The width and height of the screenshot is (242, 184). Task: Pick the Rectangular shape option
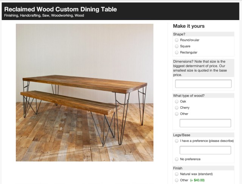(177, 52)
